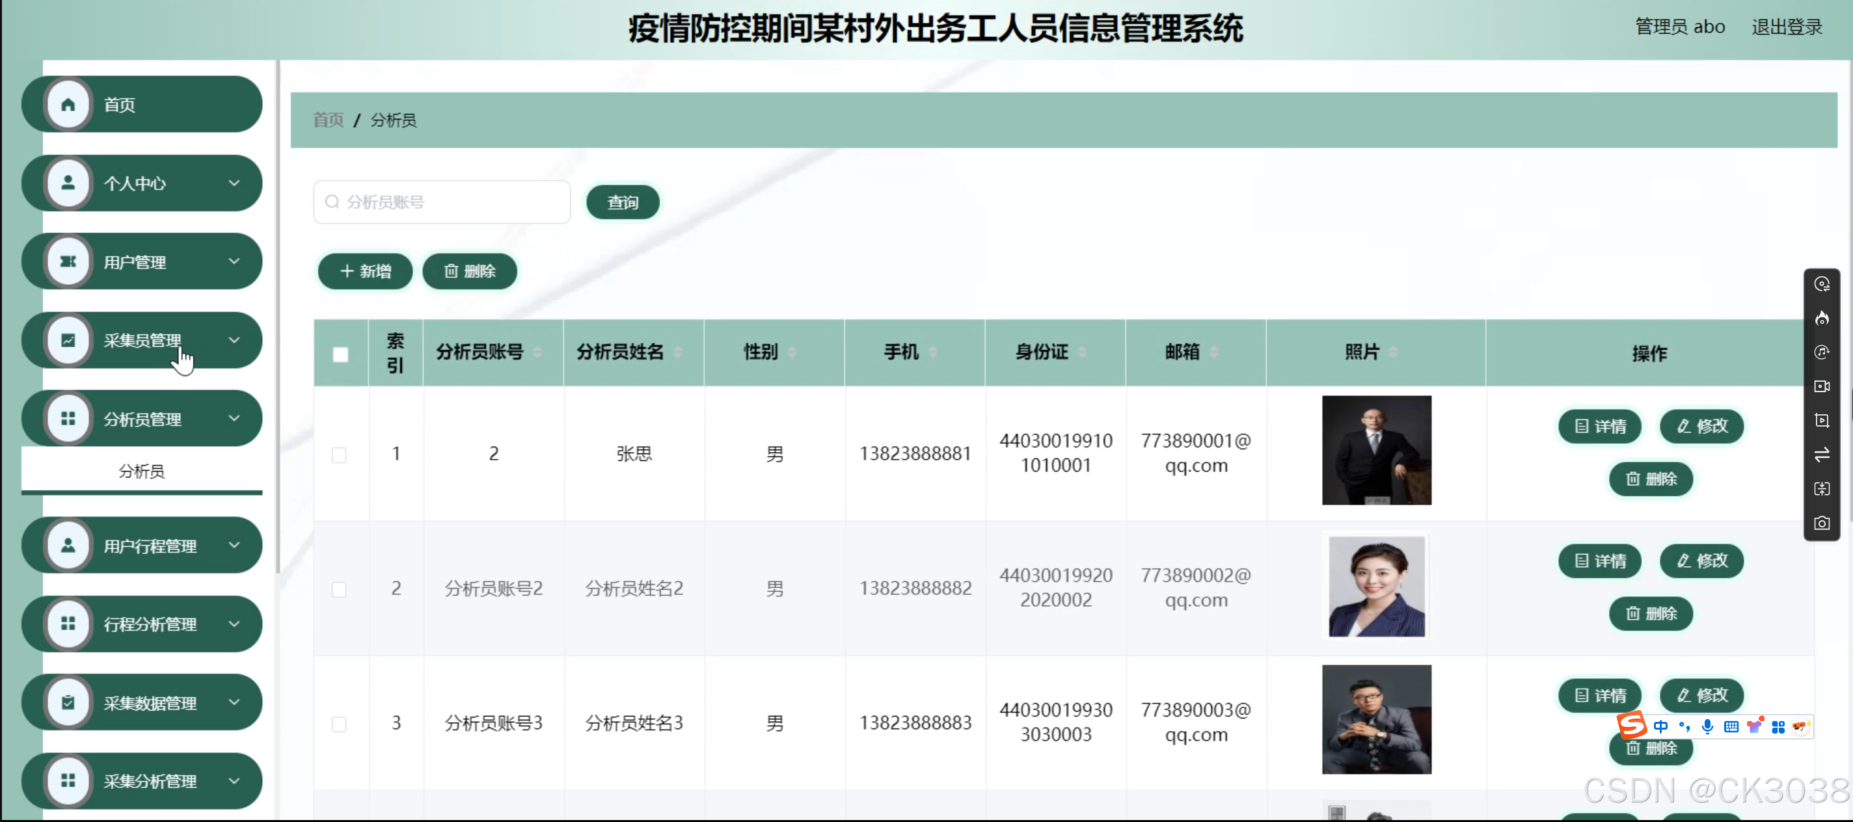Check the checkbox for row 张思
The height and width of the screenshot is (822, 1853).
pyautogui.click(x=339, y=455)
